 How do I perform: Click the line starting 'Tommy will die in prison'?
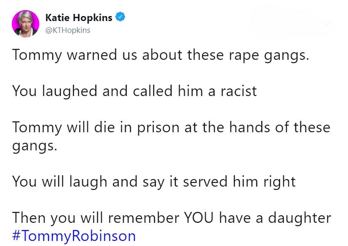point(171,128)
